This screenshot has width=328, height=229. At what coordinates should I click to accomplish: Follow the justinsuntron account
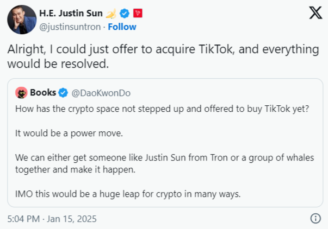pyautogui.click(x=122, y=27)
